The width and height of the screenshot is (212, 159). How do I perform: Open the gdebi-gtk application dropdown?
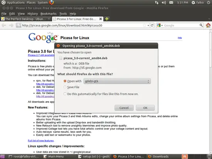point(117,81)
